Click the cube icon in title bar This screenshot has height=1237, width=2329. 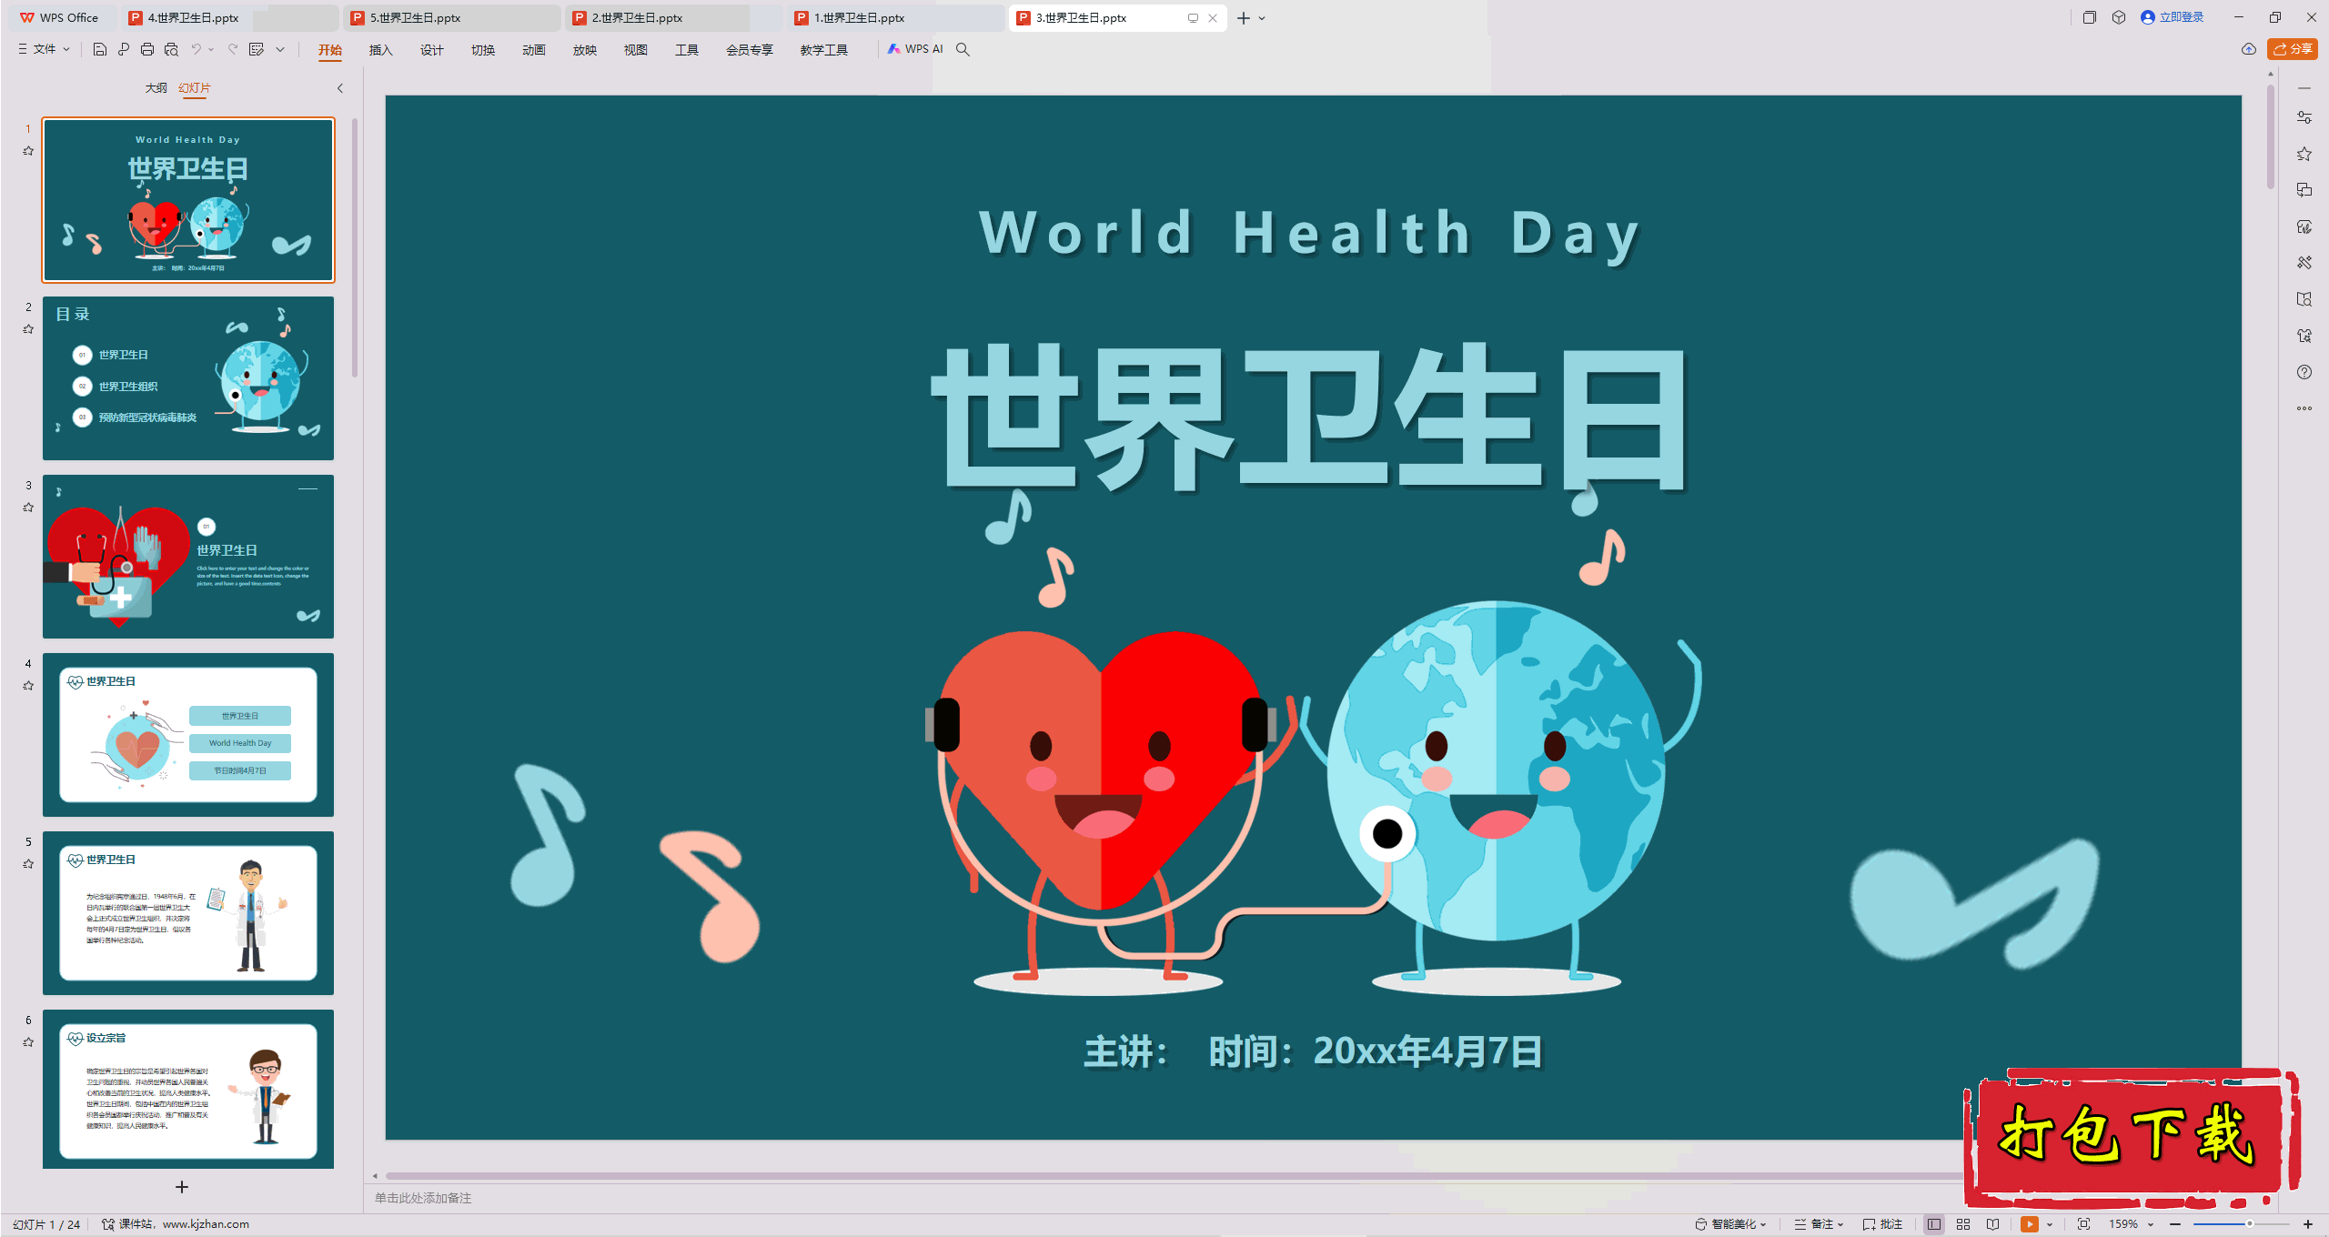(2119, 17)
